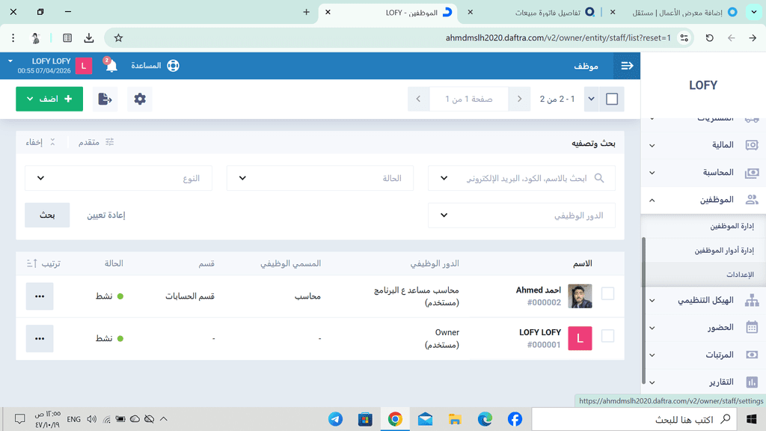Click the بحث search button
Viewport: 766px width, 431px height.
pyautogui.click(x=47, y=215)
